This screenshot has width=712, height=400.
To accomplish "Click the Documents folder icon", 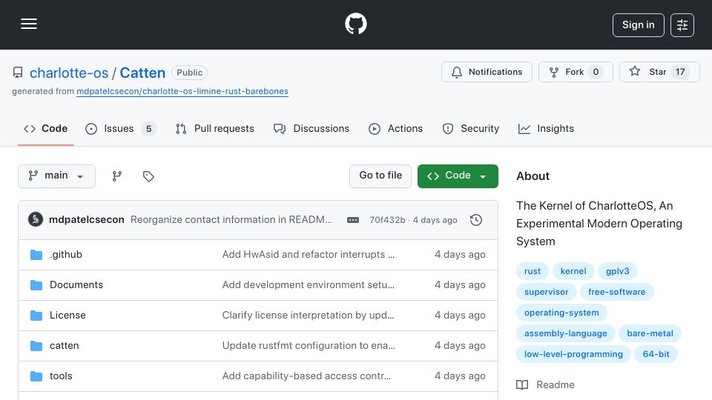I will click(36, 285).
